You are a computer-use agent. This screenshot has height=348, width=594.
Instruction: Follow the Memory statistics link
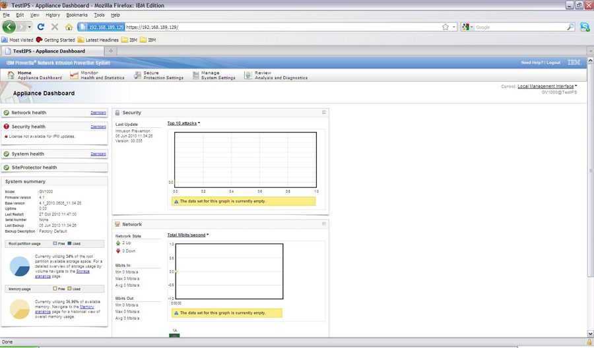pos(86,306)
